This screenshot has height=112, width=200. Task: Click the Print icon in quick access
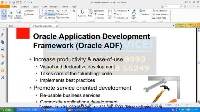click(14, 2)
